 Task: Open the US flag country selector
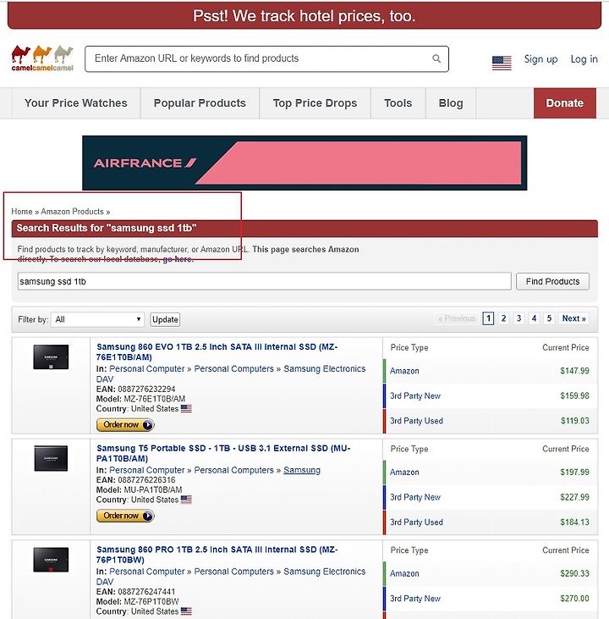(502, 63)
